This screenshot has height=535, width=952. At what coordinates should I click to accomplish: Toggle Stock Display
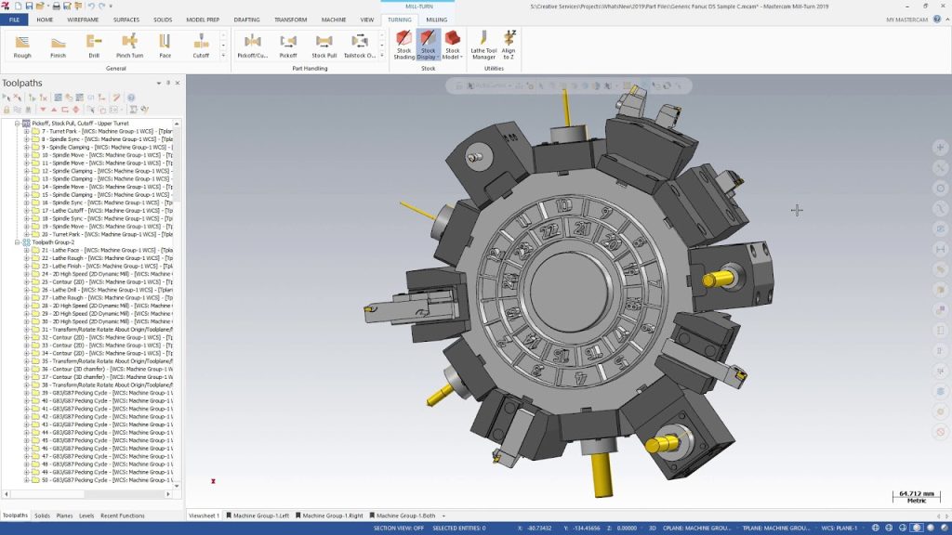click(x=428, y=46)
